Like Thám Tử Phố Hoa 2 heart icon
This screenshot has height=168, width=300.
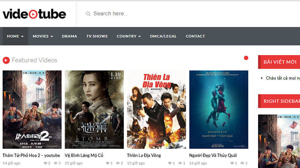pyautogui.click(x=45, y=163)
